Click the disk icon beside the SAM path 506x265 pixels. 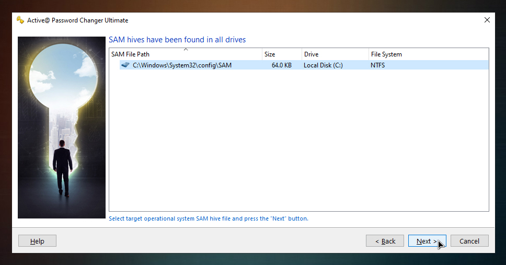point(125,65)
